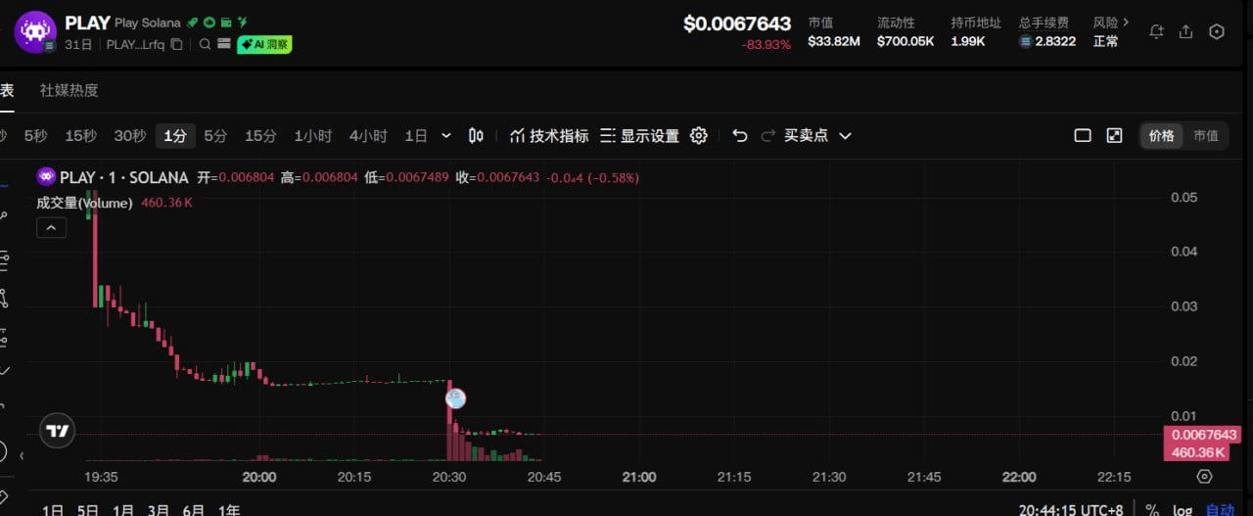
Task: Select the 1日 interval in the toolbar
Action: 416,136
